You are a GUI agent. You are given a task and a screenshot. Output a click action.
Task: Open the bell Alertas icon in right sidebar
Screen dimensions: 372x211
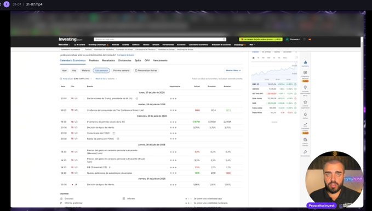305,115
